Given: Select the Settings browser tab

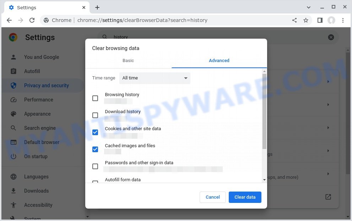Looking at the screenshot, I should (x=47, y=7).
